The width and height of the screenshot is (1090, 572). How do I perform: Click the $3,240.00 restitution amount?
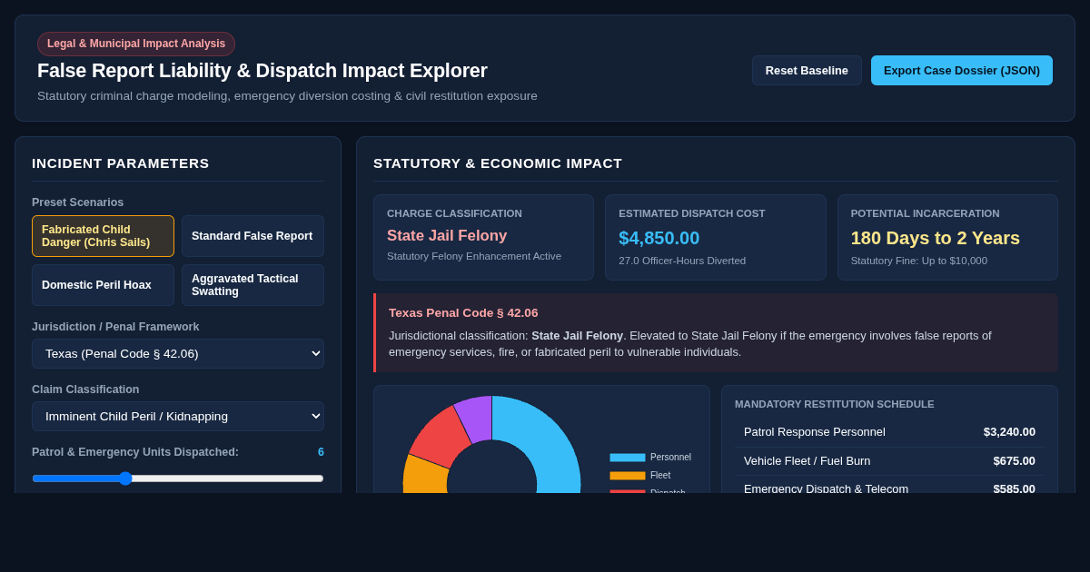click(x=1009, y=432)
